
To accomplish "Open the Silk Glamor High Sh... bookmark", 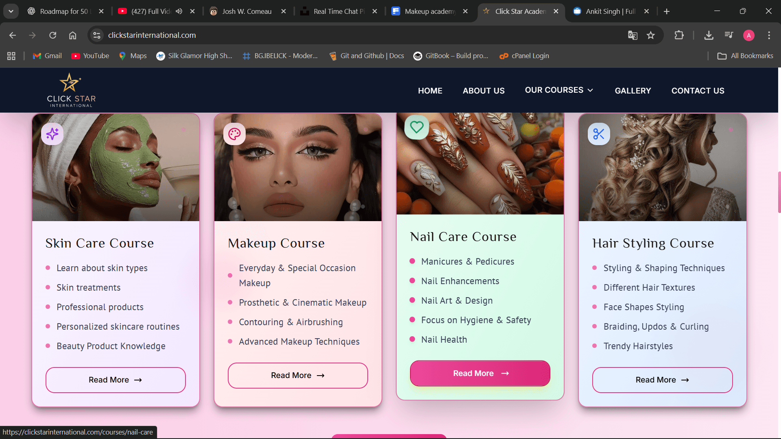I will (194, 56).
